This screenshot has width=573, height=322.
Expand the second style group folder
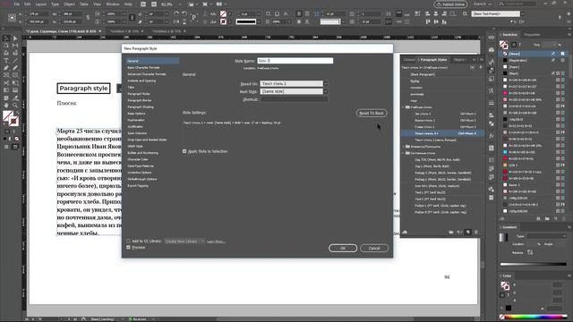click(x=404, y=147)
